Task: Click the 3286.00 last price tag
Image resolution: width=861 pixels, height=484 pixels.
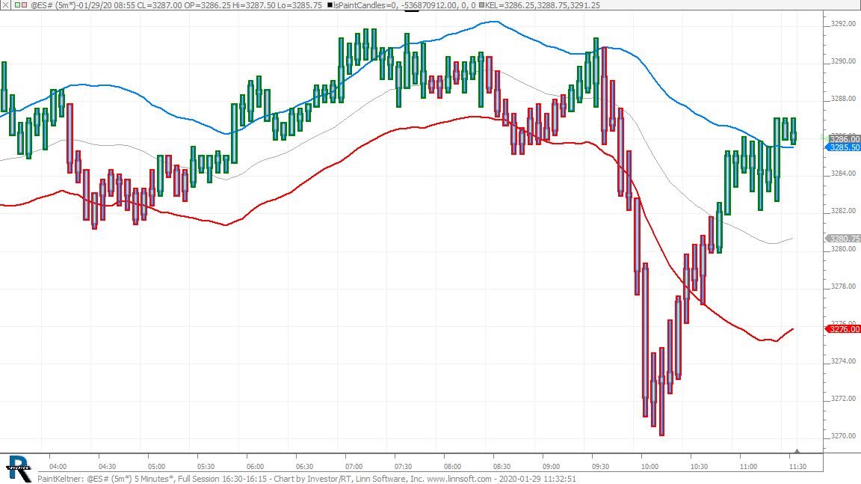Action: point(844,139)
